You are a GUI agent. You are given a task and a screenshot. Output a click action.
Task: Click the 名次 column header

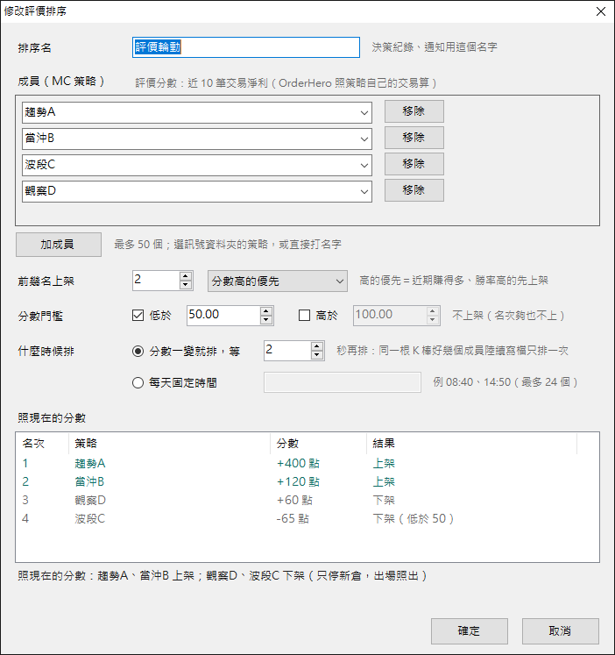[42, 443]
